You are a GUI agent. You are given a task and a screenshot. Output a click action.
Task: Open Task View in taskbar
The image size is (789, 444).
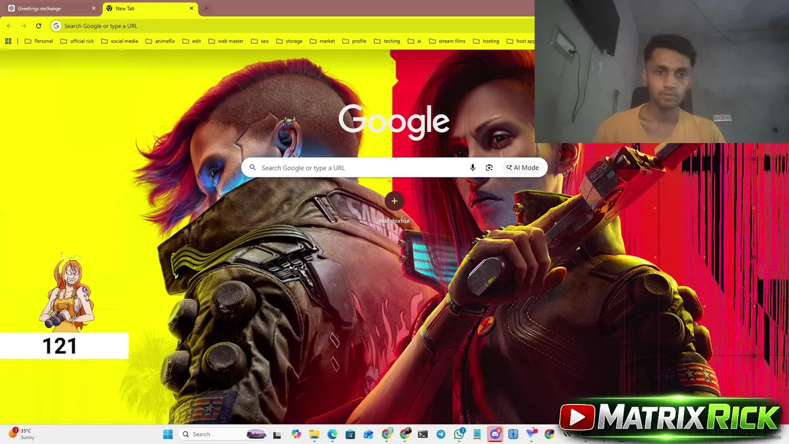tap(277, 434)
